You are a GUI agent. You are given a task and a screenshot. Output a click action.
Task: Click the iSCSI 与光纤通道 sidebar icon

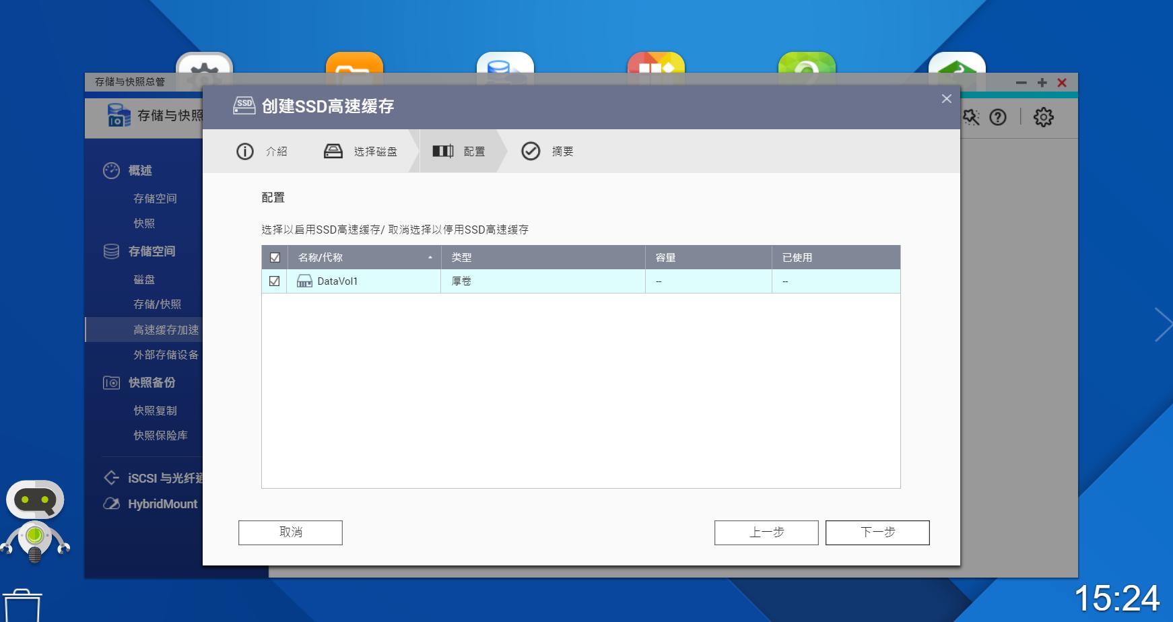pyautogui.click(x=110, y=477)
